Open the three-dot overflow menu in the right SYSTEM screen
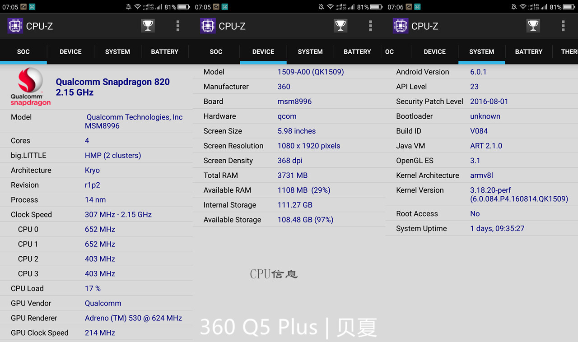The width and height of the screenshot is (578, 342). tap(563, 26)
